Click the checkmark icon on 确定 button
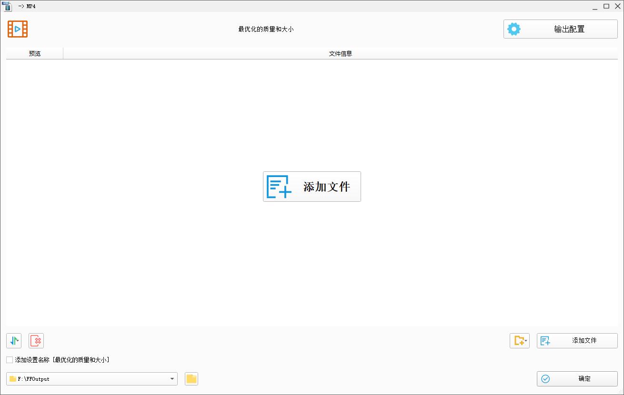This screenshot has height=395, width=624. pyautogui.click(x=544, y=379)
